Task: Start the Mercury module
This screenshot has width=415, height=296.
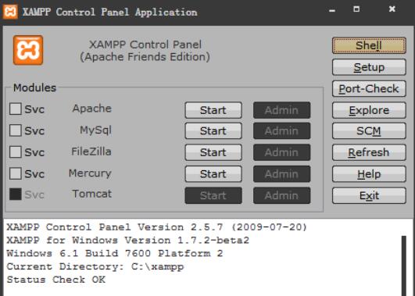Action: click(213, 174)
